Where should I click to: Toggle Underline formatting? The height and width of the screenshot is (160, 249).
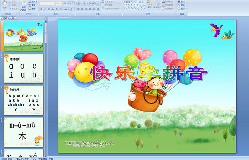coord(49,9)
